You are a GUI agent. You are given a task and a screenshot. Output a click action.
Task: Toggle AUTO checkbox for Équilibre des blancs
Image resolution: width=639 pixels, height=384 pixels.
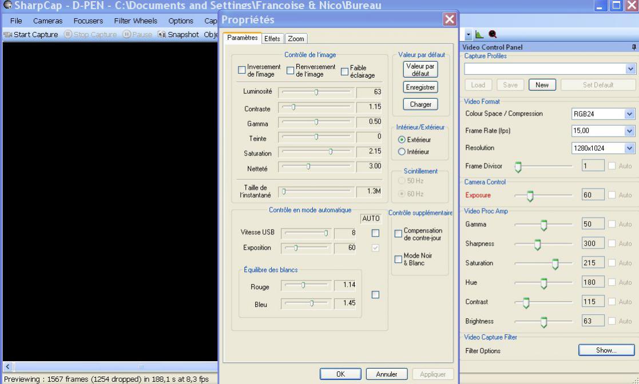point(375,294)
